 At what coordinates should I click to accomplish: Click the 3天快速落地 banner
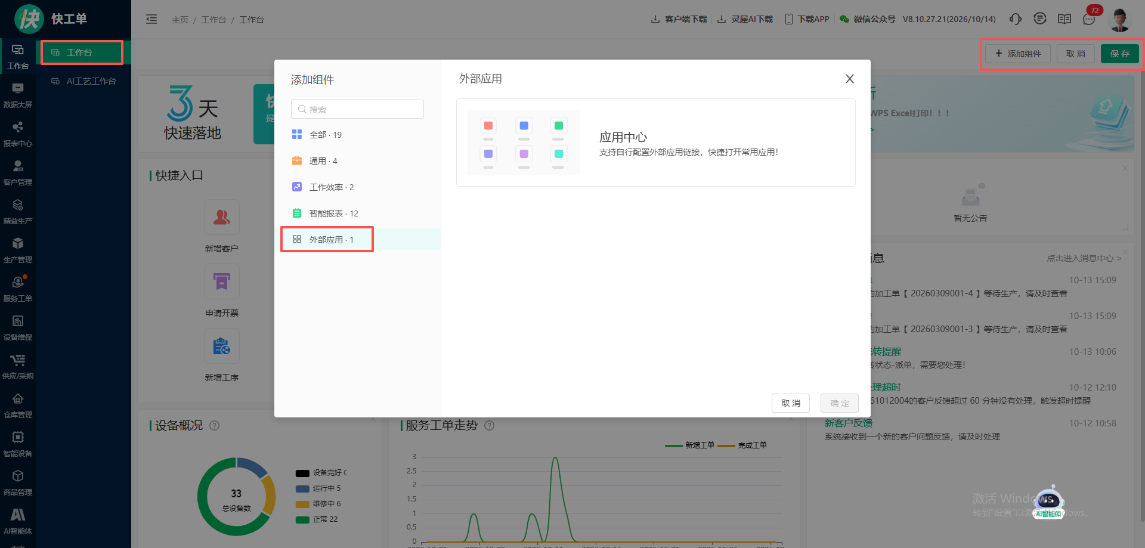(193, 113)
